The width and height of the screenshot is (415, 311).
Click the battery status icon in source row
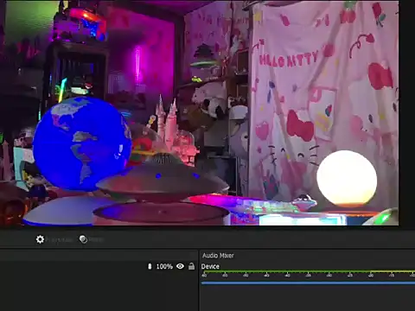(x=150, y=266)
